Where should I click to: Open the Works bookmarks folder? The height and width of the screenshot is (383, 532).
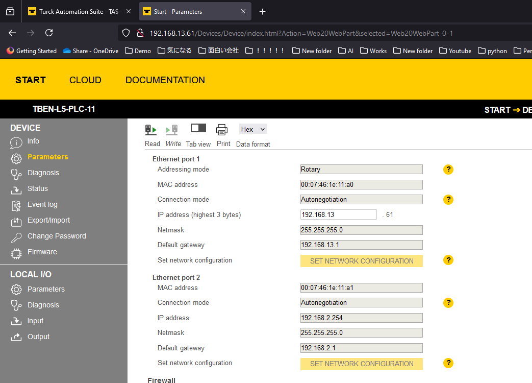coord(373,51)
